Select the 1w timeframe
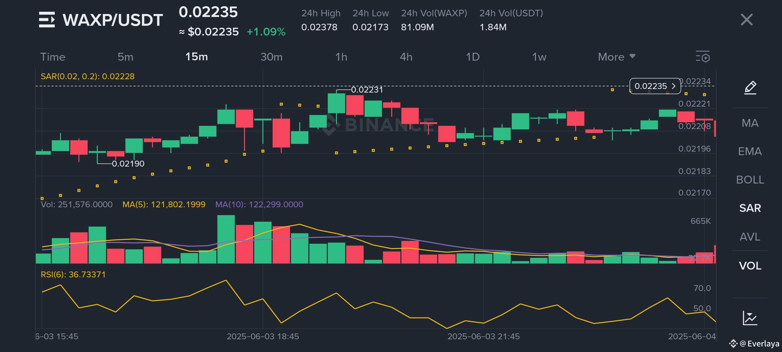The image size is (782, 352). tap(539, 57)
